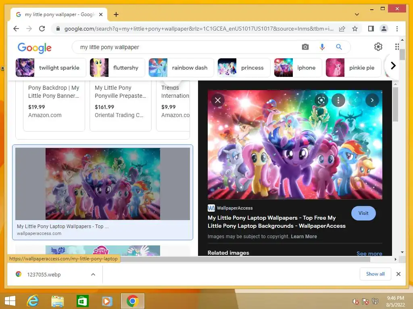Screen dimensions: 413x309
Task: Click Visit button for WallpaperAccess
Action: (x=363, y=213)
